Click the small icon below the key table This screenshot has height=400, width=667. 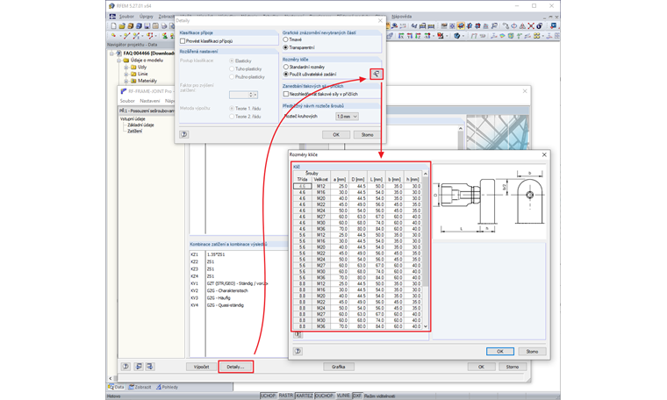pyautogui.click(x=298, y=335)
